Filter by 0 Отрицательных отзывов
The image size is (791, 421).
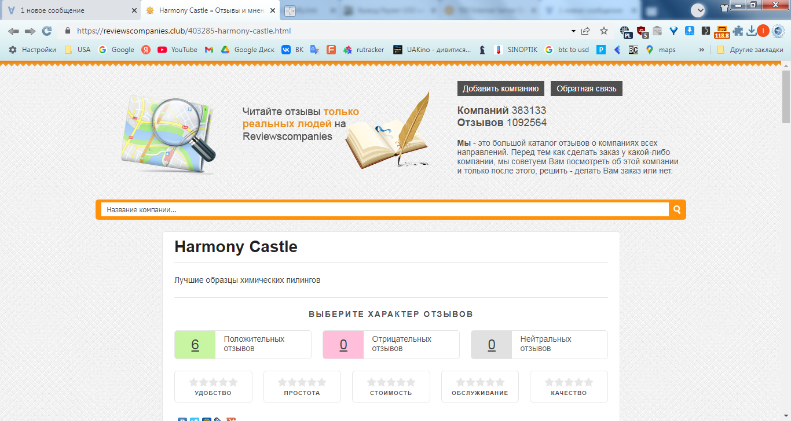click(391, 344)
